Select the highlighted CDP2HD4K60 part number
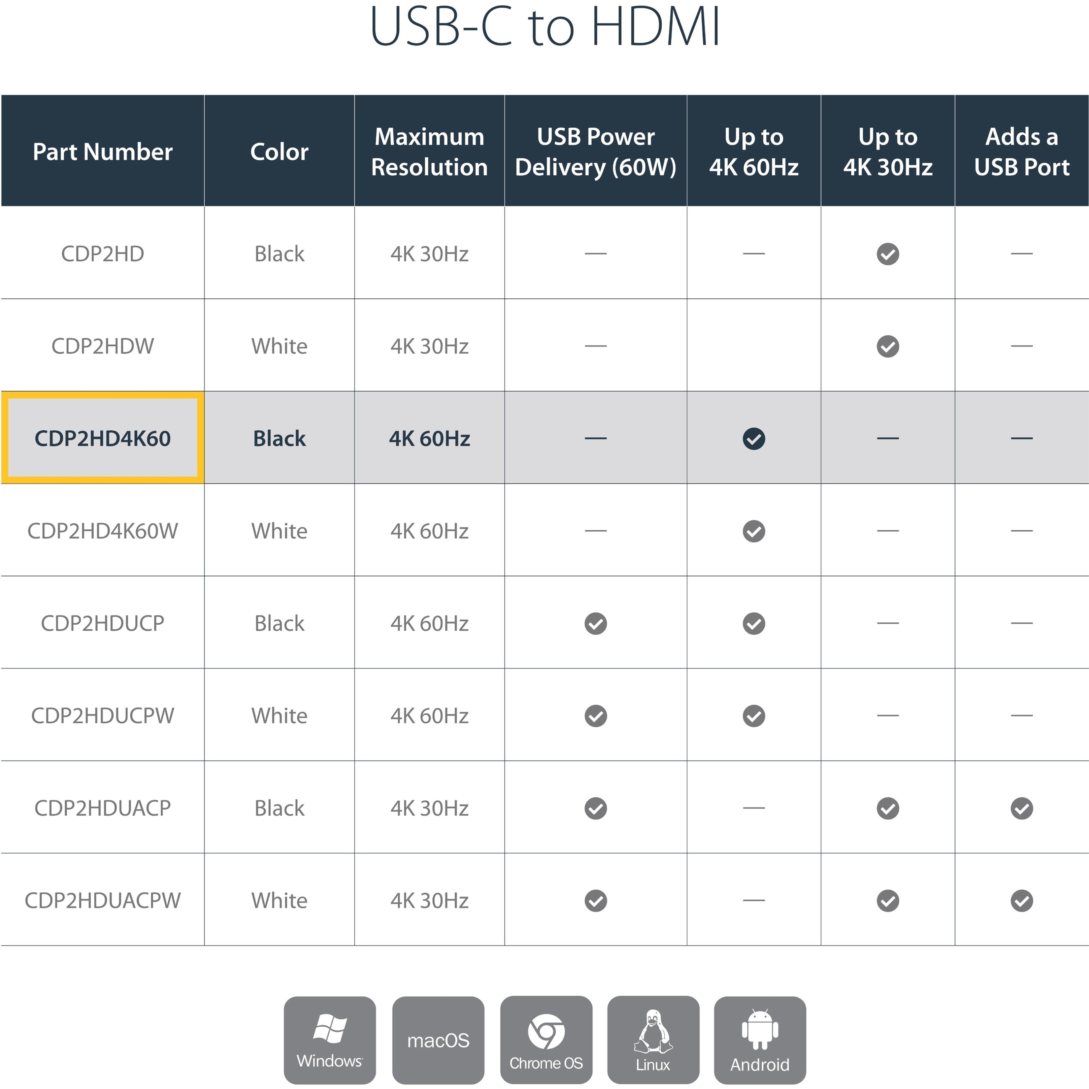The height and width of the screenshot is (1089, 1089). 103,438
